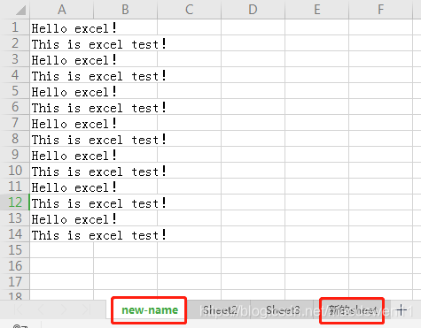Select row 7 header
421x328 pixels.
(15, 123)
